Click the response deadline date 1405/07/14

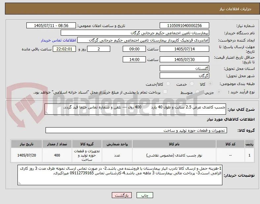pos(184,49)
